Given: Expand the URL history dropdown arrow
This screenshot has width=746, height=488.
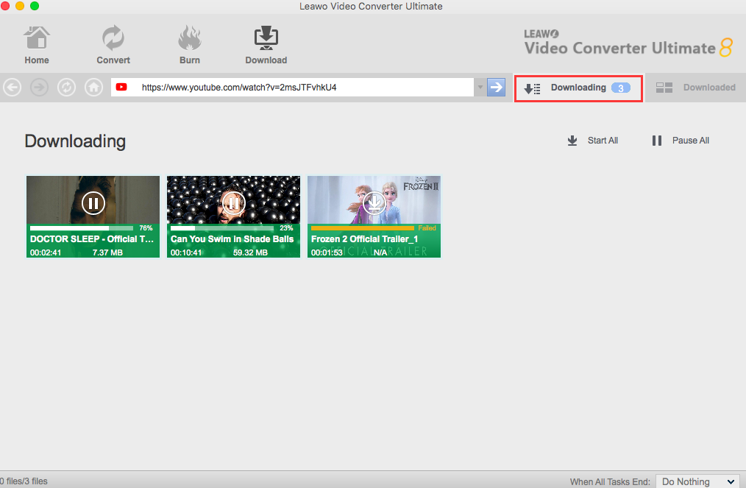Looking at the screenshot, I should tap(480, 87).
